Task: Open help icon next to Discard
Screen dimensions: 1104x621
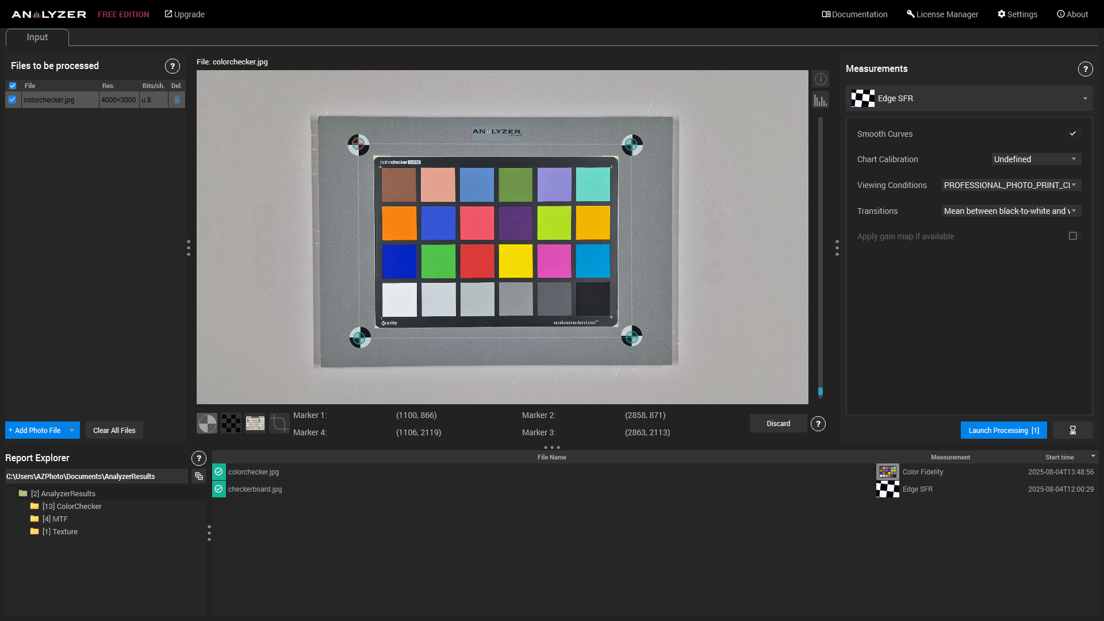Action: [818, 424]
